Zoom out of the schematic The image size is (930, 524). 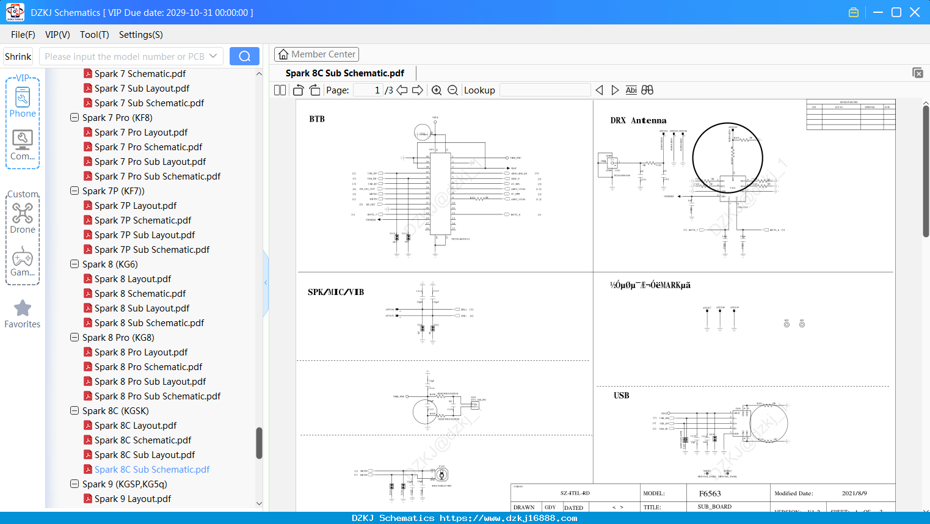[x=452, y=90]
